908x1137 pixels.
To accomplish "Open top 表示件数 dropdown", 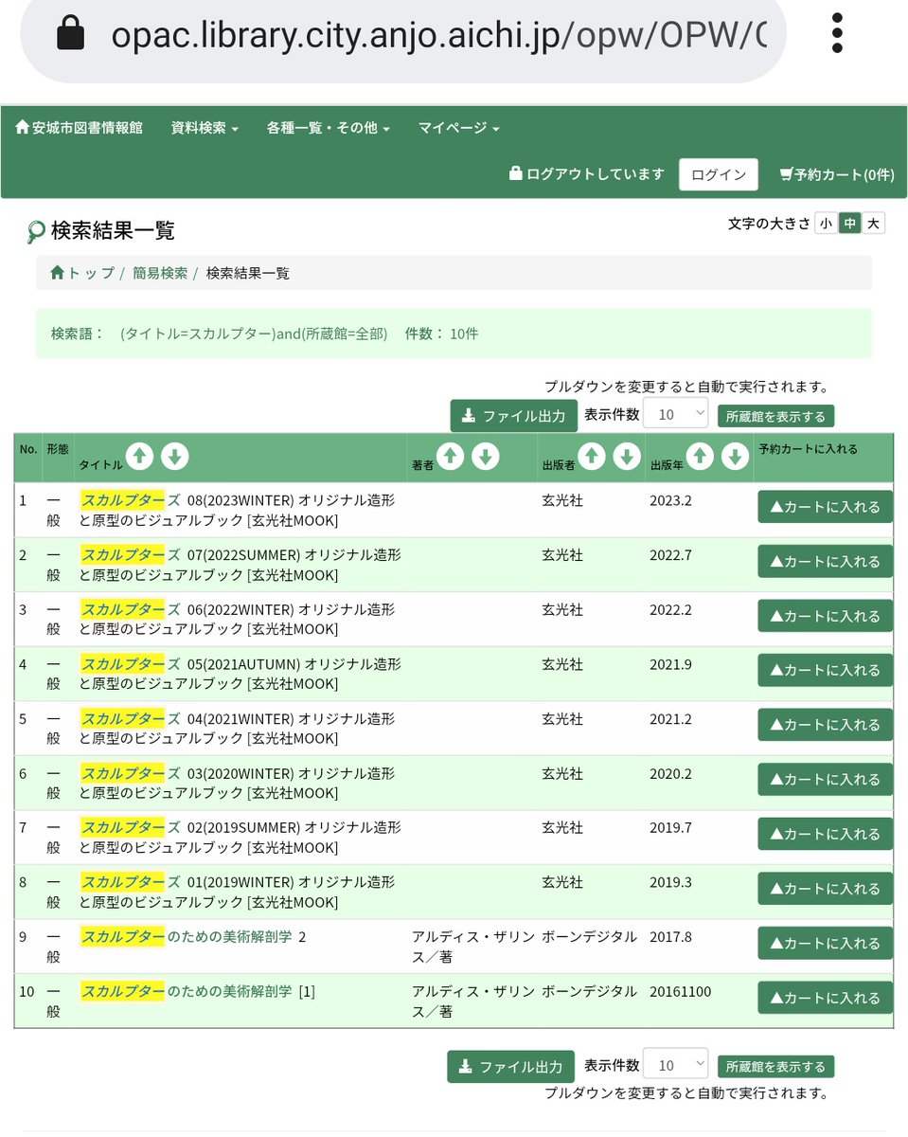I will tap(675, 414).
